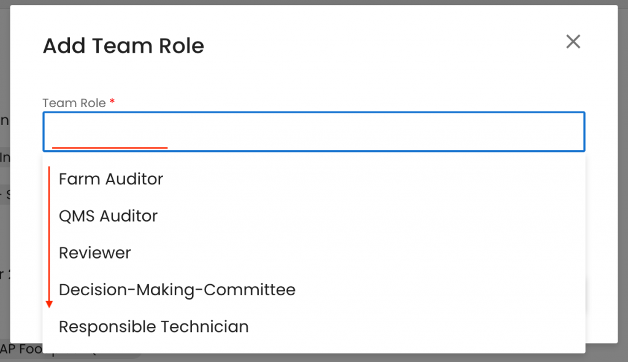Screen dimensions: 628x362
Task: Select the Decision-Making-Committee option
Action: tap(177, 290)
